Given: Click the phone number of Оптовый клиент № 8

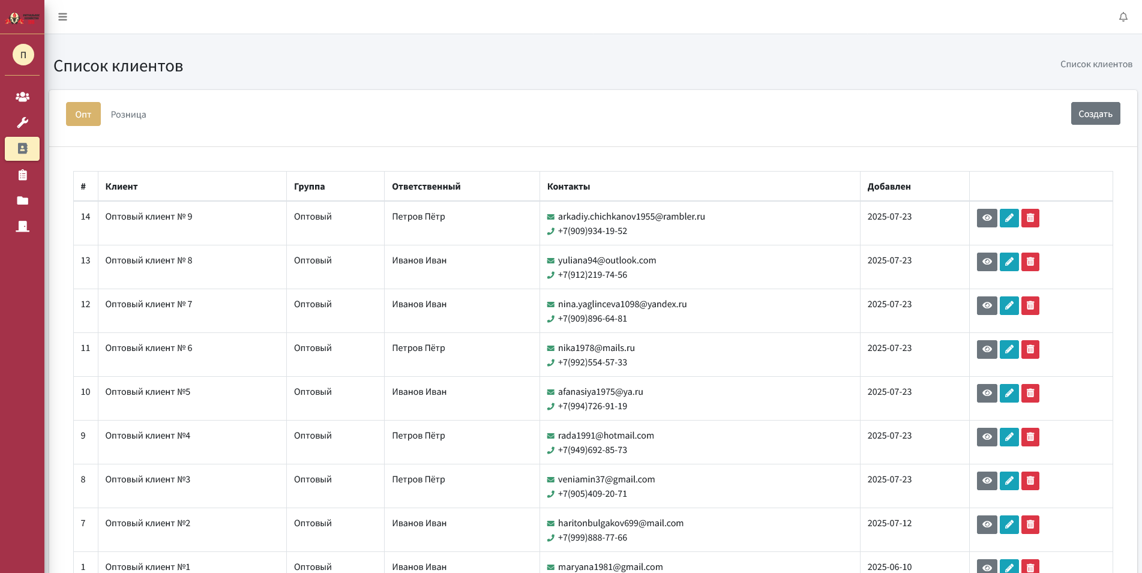Looking at the screenshot, I should tap(592, 274).
